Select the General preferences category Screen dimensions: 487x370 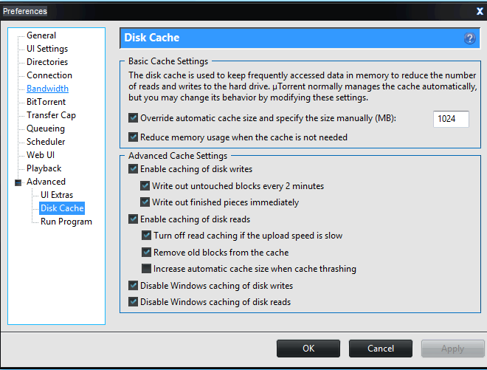pyautogui.click(x=41, y=35)
